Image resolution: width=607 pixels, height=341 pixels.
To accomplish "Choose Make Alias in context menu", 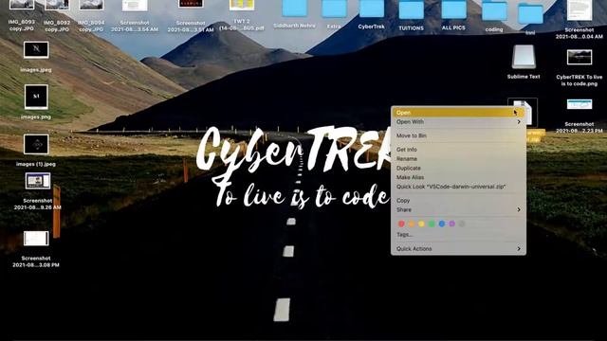I will click(x=458, y=177).
